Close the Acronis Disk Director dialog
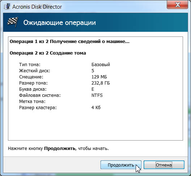Viewport: 191px width, 176px height. pyautogui.click(x=177, y=5)
